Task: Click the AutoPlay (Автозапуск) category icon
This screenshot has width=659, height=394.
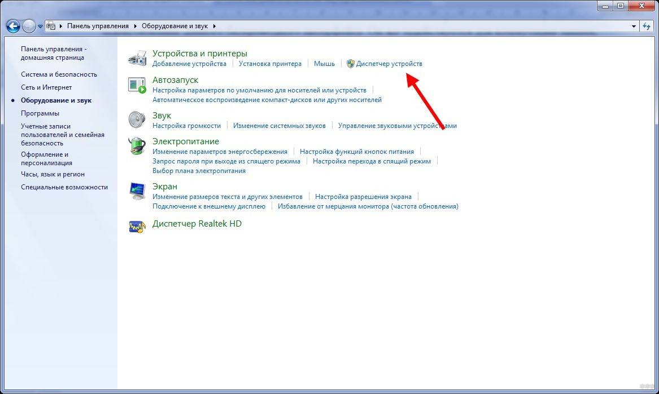Action: pos(137,85)
